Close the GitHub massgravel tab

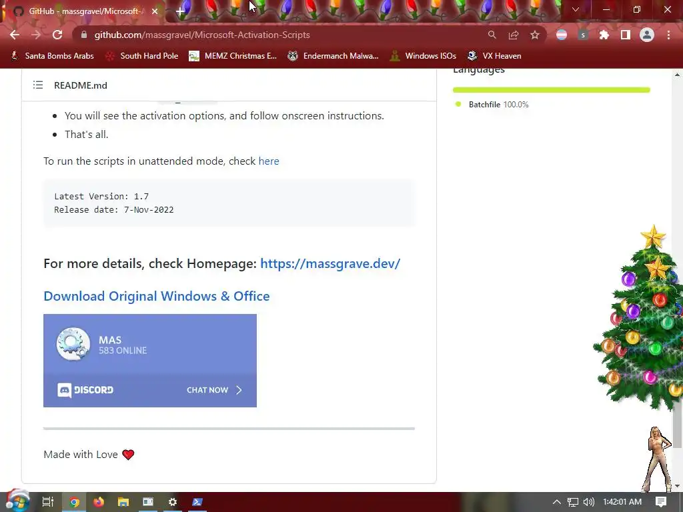coord(155,11)
